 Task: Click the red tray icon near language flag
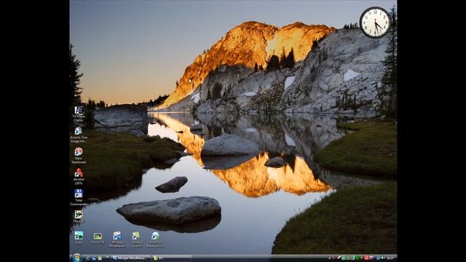click(x=367, y=258)
